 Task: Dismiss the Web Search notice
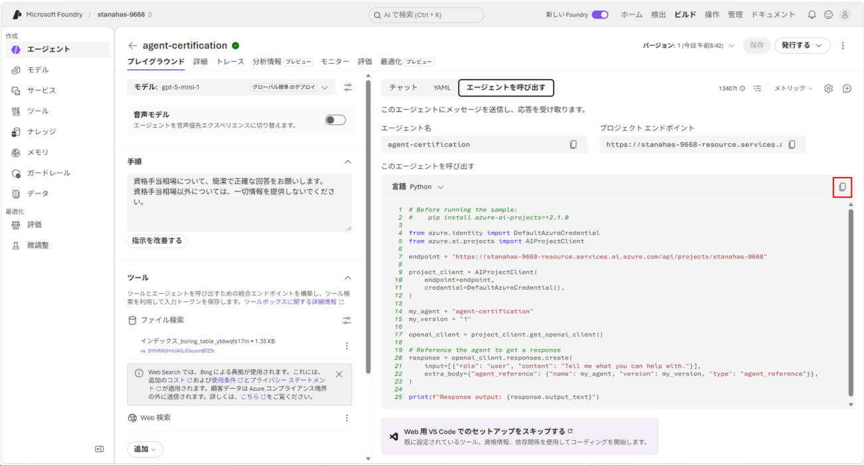339,374
